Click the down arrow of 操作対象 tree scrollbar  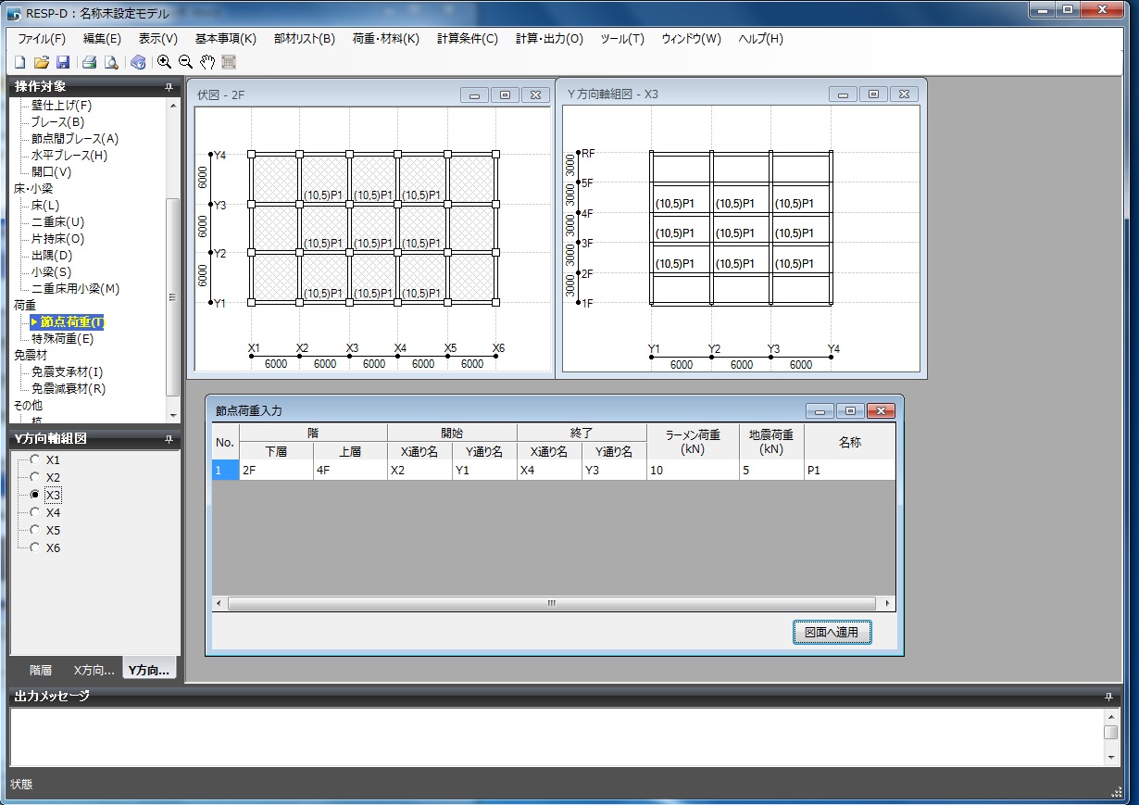173,416
